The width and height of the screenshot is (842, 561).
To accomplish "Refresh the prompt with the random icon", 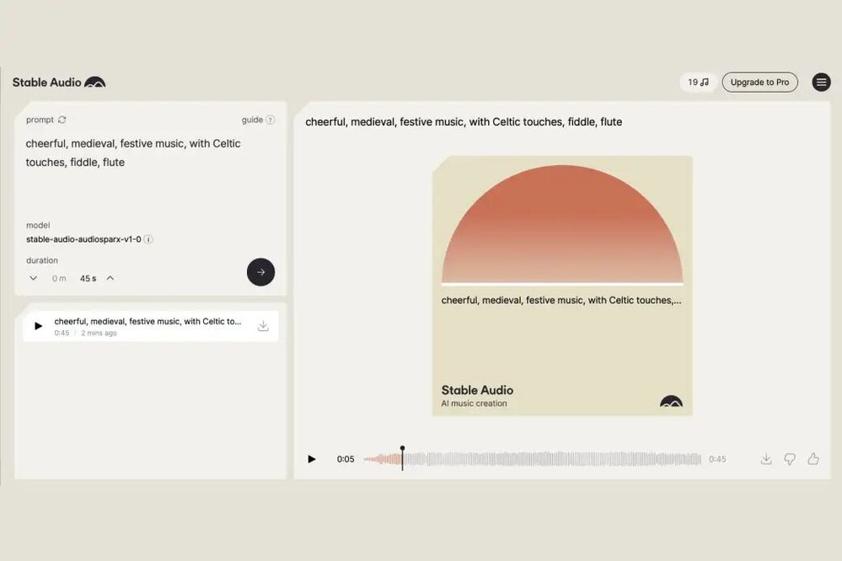I will (x=62, y=120).
